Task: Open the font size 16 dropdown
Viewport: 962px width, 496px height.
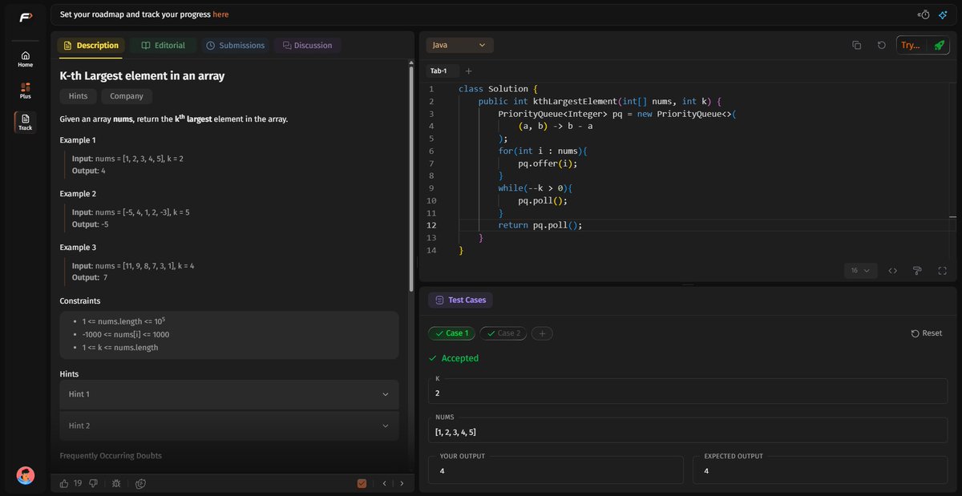Action: click(860, 271)
